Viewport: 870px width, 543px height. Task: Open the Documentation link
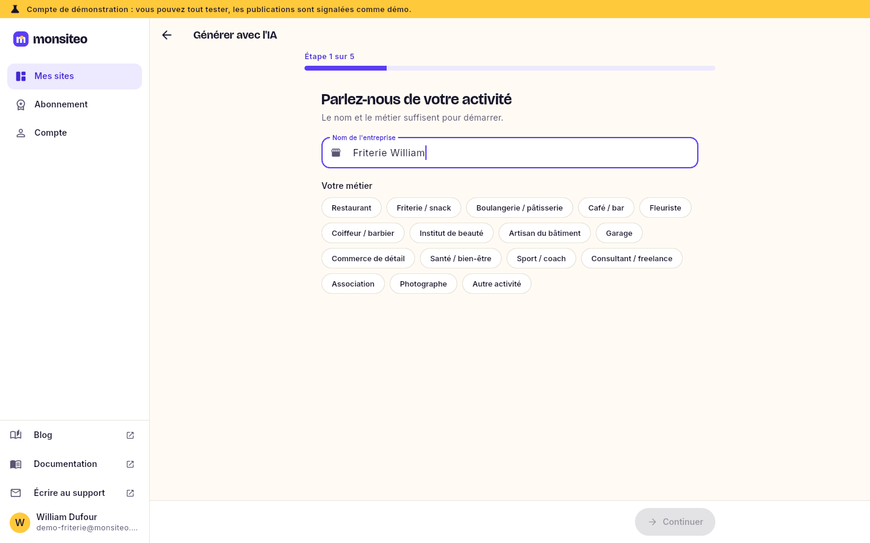[74, 464]
